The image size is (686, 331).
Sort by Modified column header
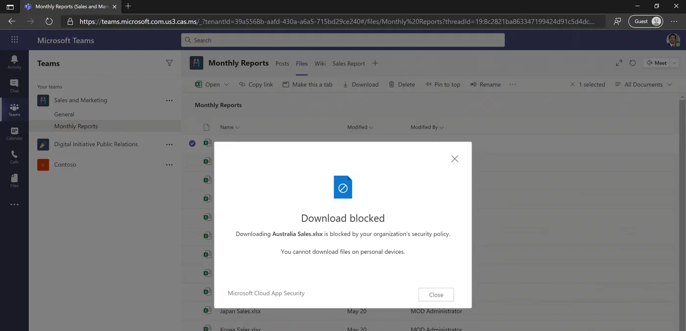360,127
